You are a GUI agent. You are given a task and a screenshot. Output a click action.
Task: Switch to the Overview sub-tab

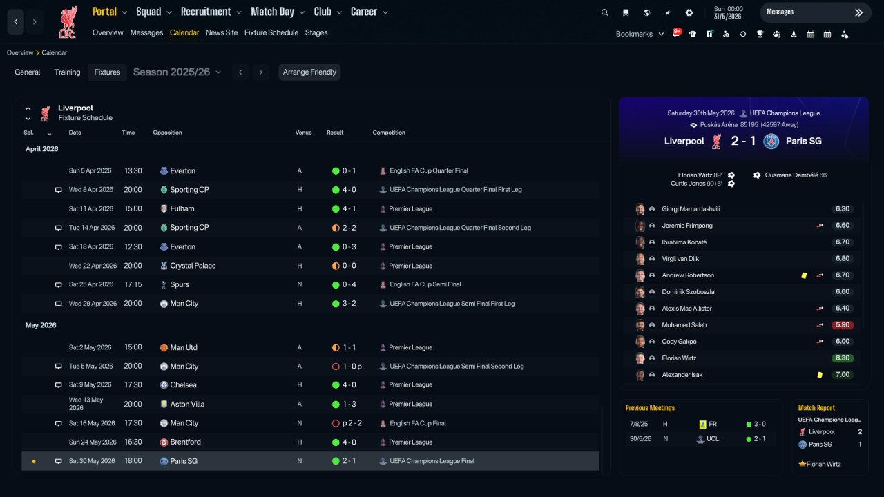tap(108, 32)
